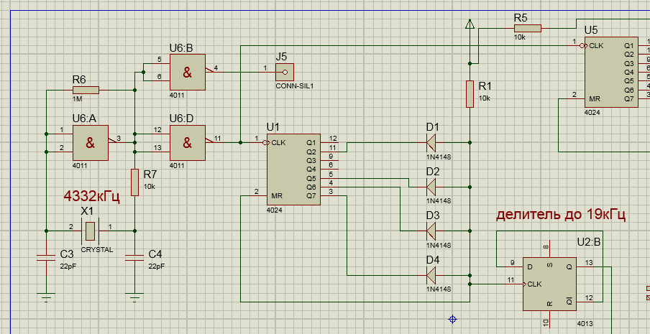This screenshot has height=334, width=650.
Task: Click the ground symbol under C4
Action: (x=134, y=294)
